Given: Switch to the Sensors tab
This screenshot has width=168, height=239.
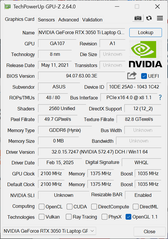Looking at the screenshot, I should click(46, 20).
